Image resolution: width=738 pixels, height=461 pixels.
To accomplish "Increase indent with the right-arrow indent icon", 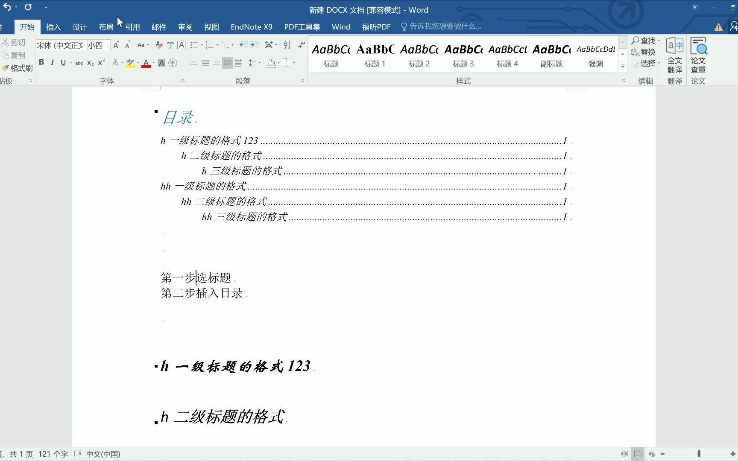I will tap(255, 45).
